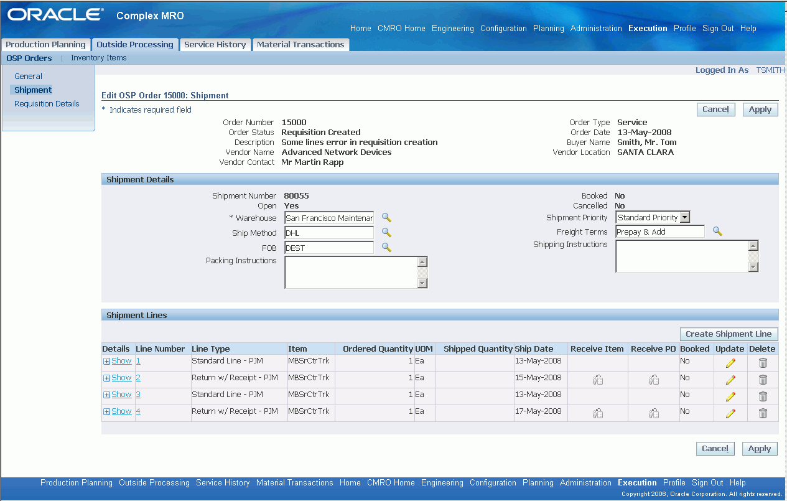This screenshot has width=787, height=501.
Task: Open the Shipment Priority dropdown
Action: click(653, 217)
